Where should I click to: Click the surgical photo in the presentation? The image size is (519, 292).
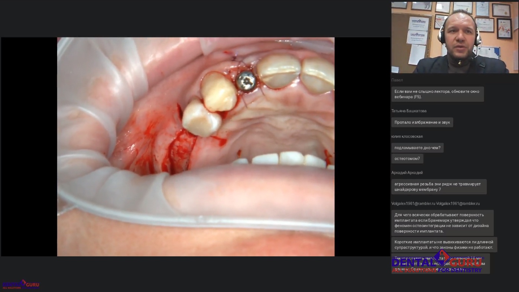point(196,146)
